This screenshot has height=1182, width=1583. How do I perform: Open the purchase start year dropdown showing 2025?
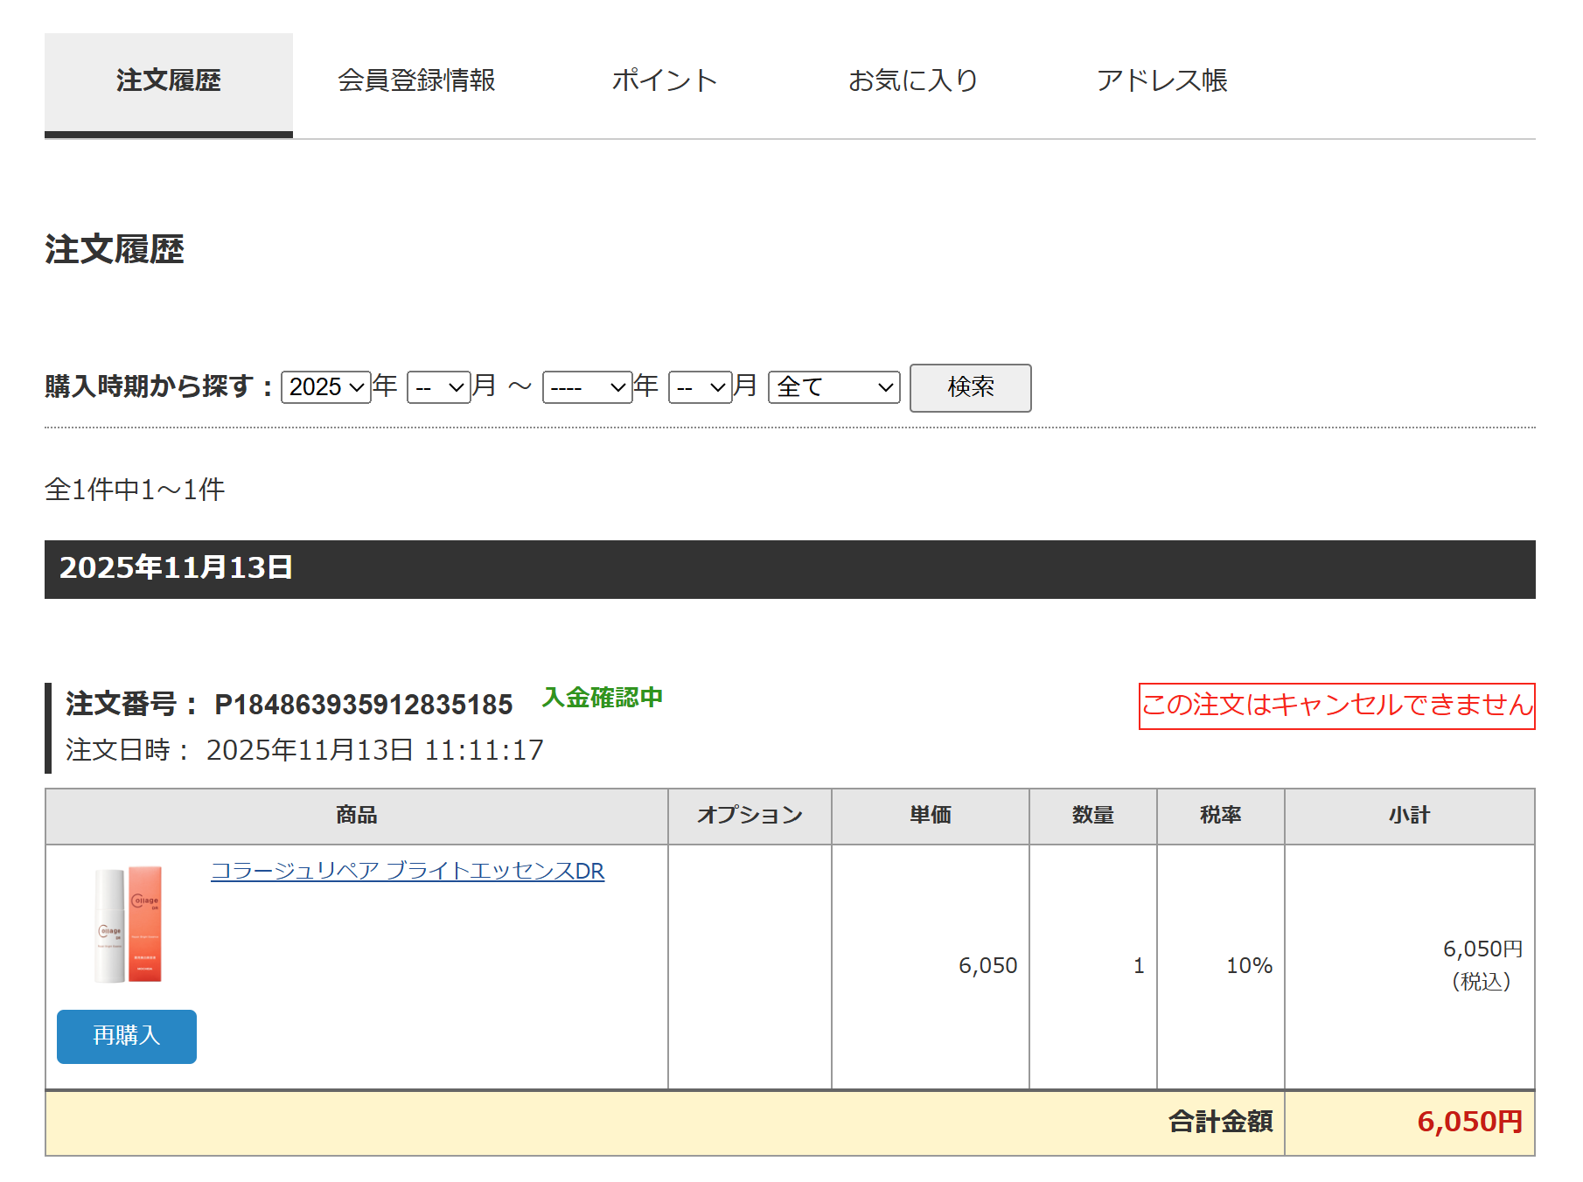324,386
